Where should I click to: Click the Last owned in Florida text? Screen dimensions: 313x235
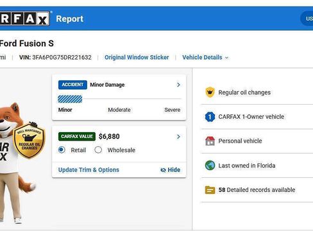[x=247, y=166]
